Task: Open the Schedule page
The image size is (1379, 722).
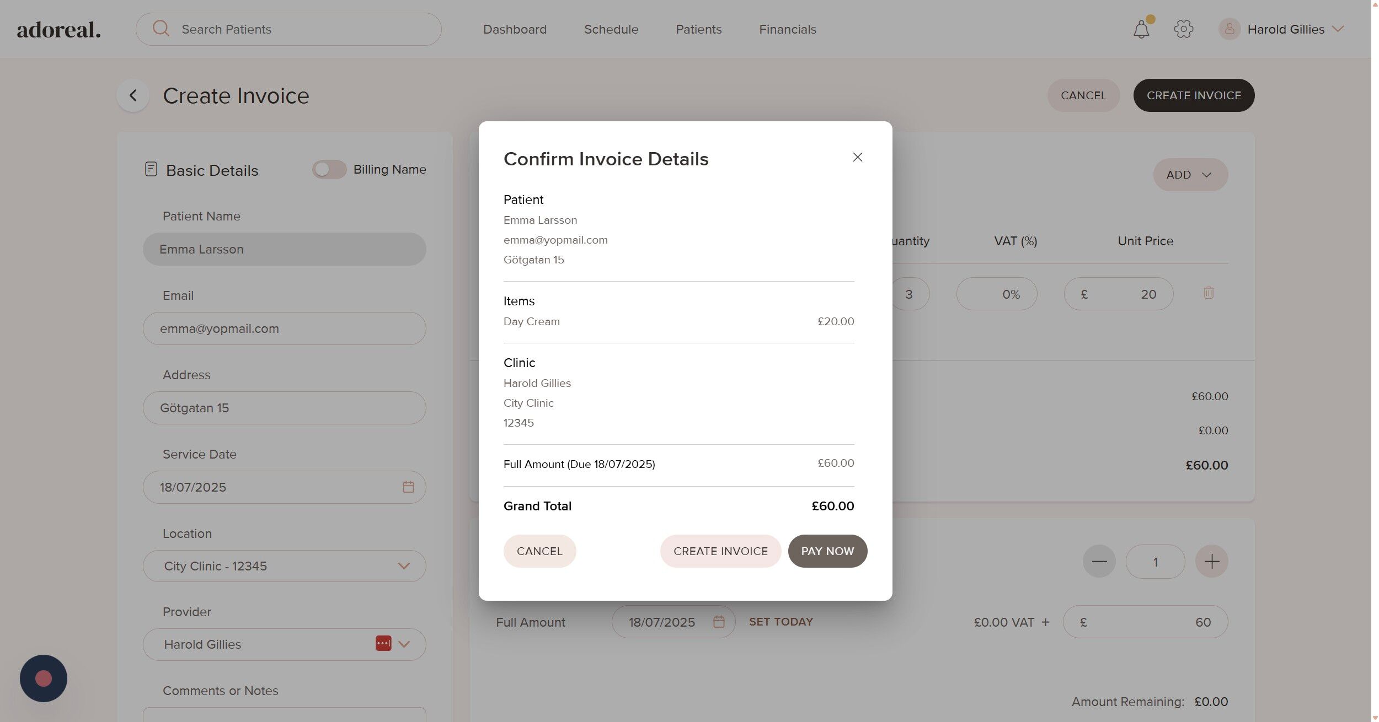Action: [611, 29]
